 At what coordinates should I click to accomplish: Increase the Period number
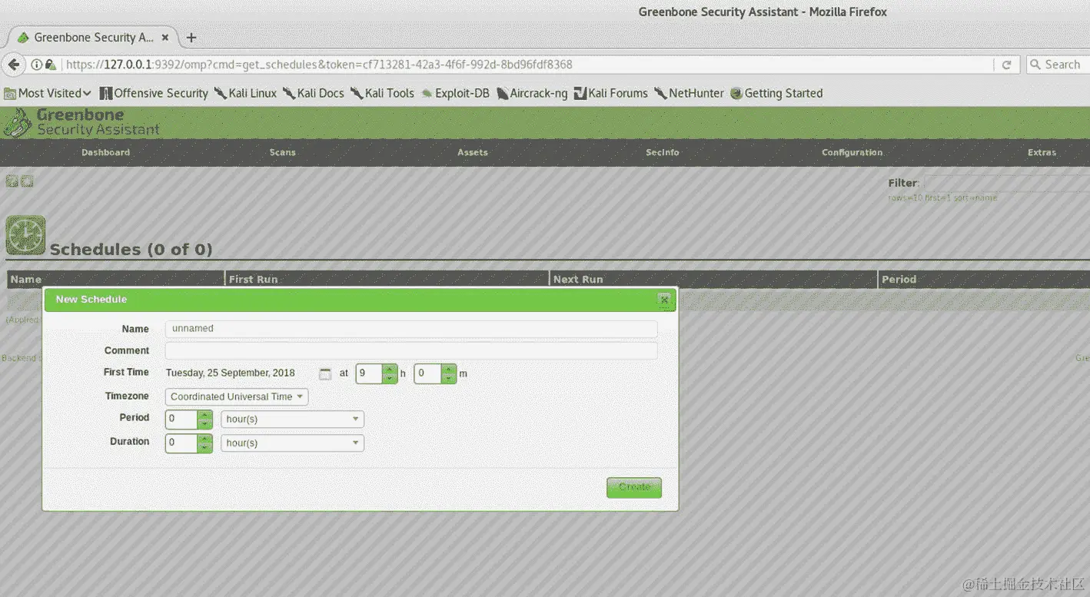[204, 415]
